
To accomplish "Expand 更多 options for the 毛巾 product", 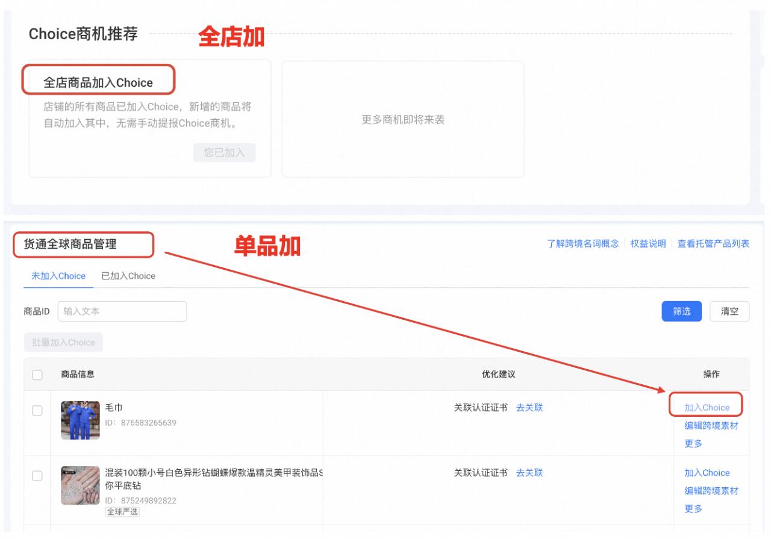I will (x=693, y=443).
